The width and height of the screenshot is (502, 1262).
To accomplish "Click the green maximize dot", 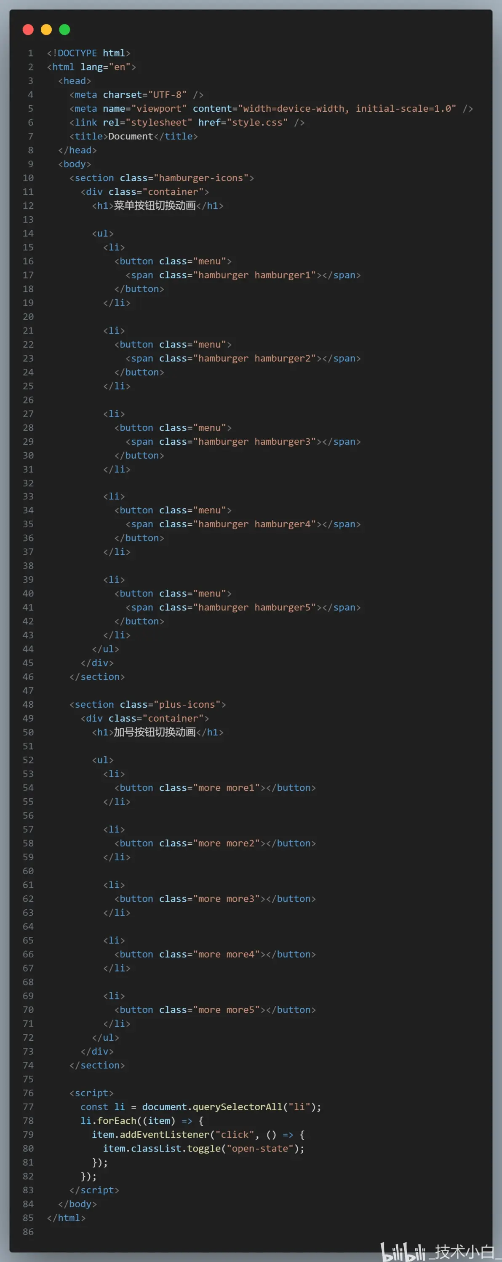I will click(64, 30).
